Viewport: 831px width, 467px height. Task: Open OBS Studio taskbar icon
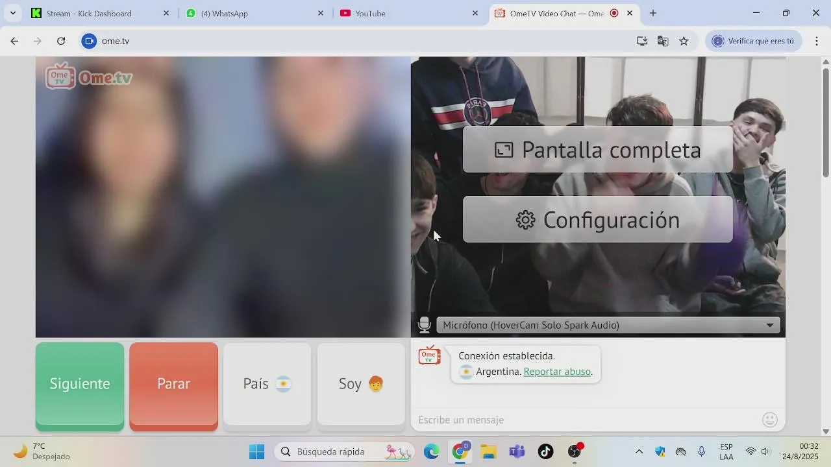[575, 451]
